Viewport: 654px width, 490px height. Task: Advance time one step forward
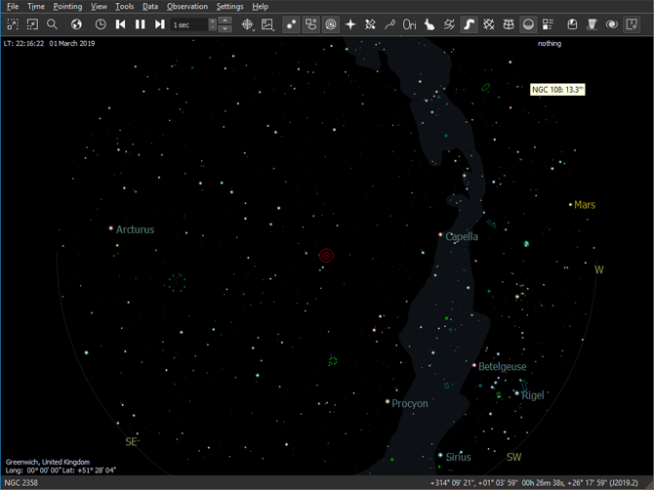[x=160, y=24]
